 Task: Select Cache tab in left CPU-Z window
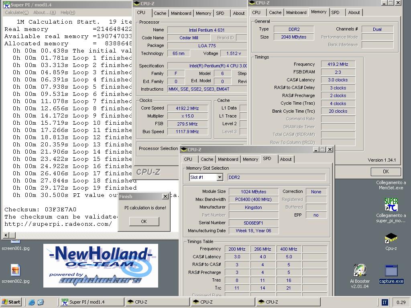point(160,13)
